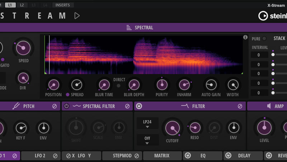
Task: Click the STEPMOD bypass icon
Action: point(137,156)
